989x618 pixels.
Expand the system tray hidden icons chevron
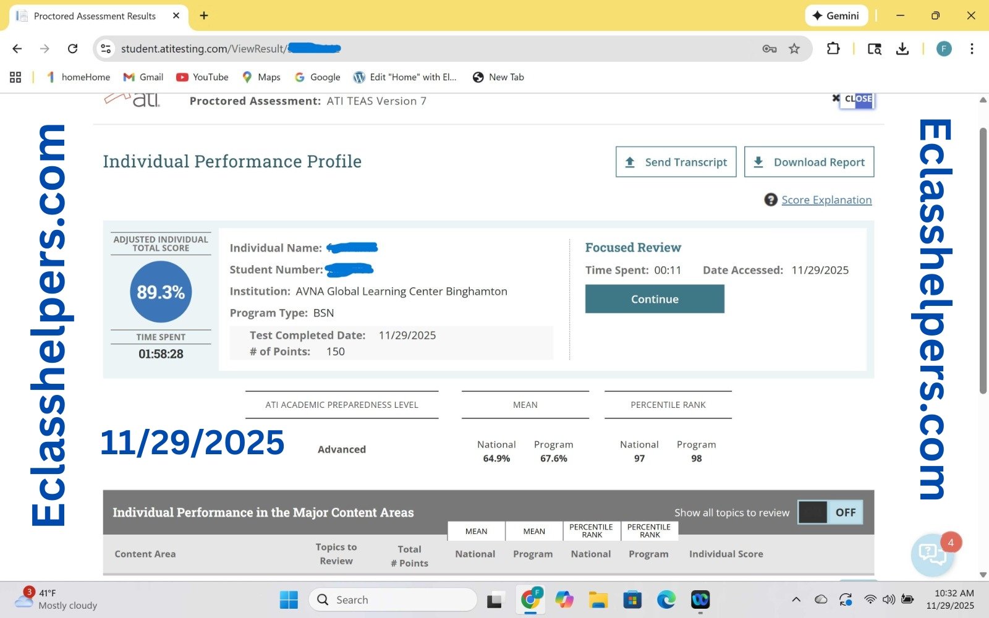coord(796,599)
